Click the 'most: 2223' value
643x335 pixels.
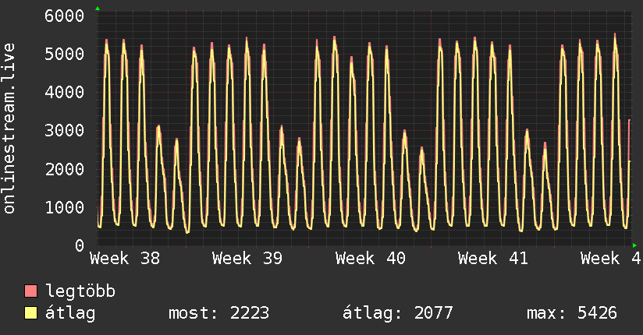(219, 313)
